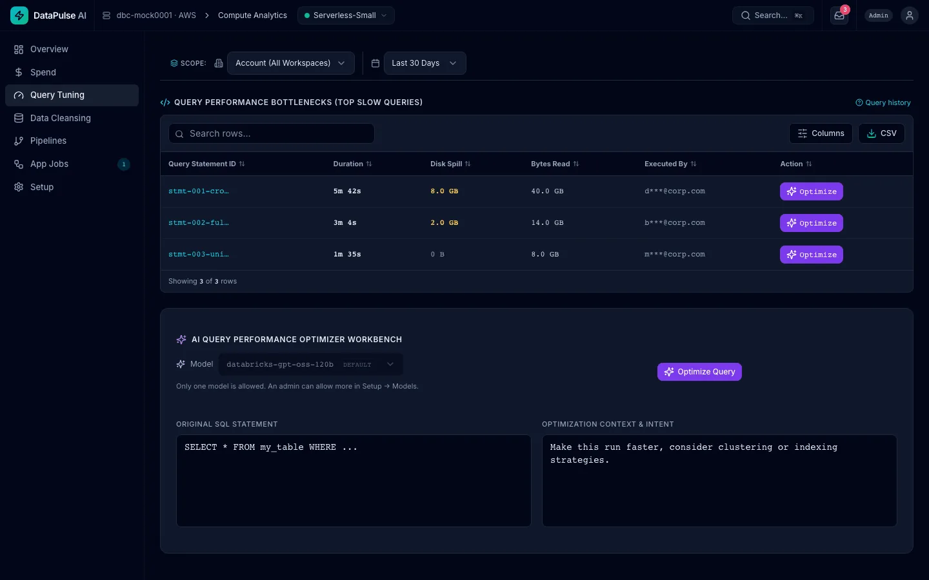
Task: Open App Jobs in the sidebar
Action: pyautogui.click(x=72, y=164)
